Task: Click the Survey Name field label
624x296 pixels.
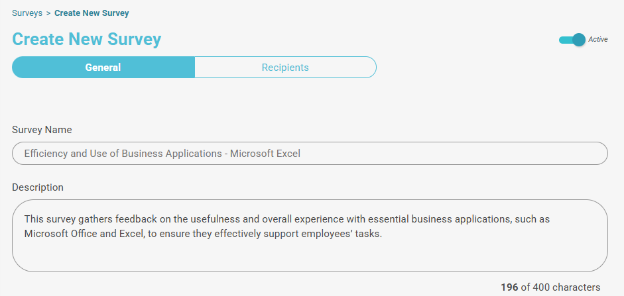Action: pyautogui.click(x=42, y=130)
